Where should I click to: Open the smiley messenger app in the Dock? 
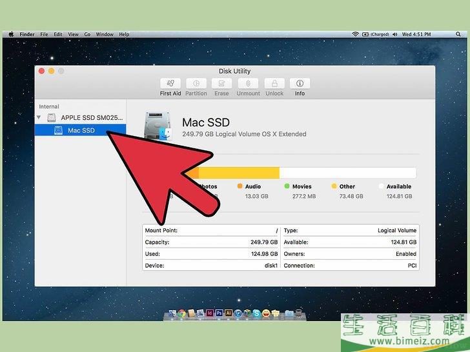266,313
